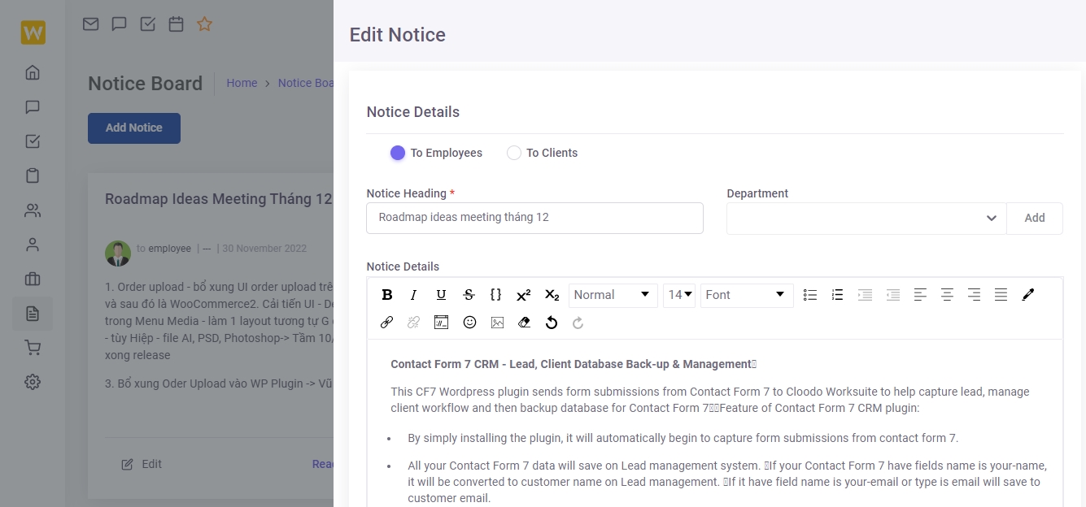This screenshot has height=507, width=1086.
Task: Open the tasks checkbox icon in top bar
Action: pyautogui.click(x=148, y=24)
